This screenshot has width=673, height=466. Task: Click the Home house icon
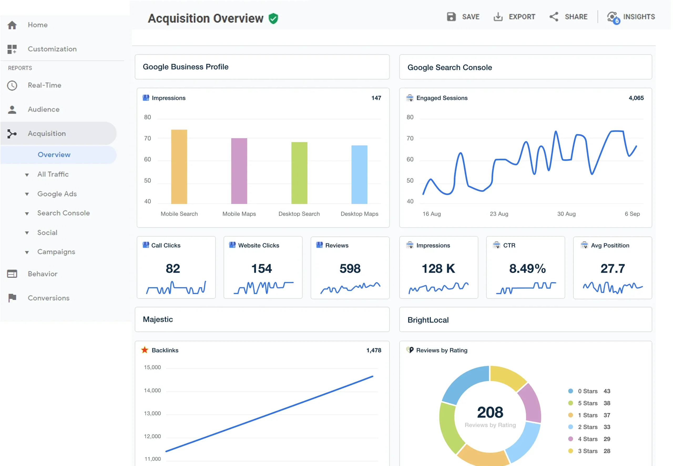tap(12, 25)
